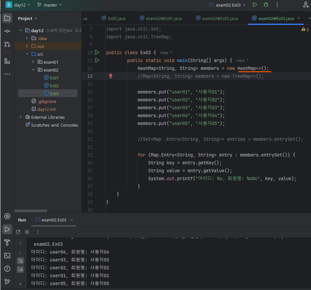The height and width of the screenshot is (290, 311).
Task: Expand the External Libraries node
Action: pyautogui.click(x=21, y=117)
